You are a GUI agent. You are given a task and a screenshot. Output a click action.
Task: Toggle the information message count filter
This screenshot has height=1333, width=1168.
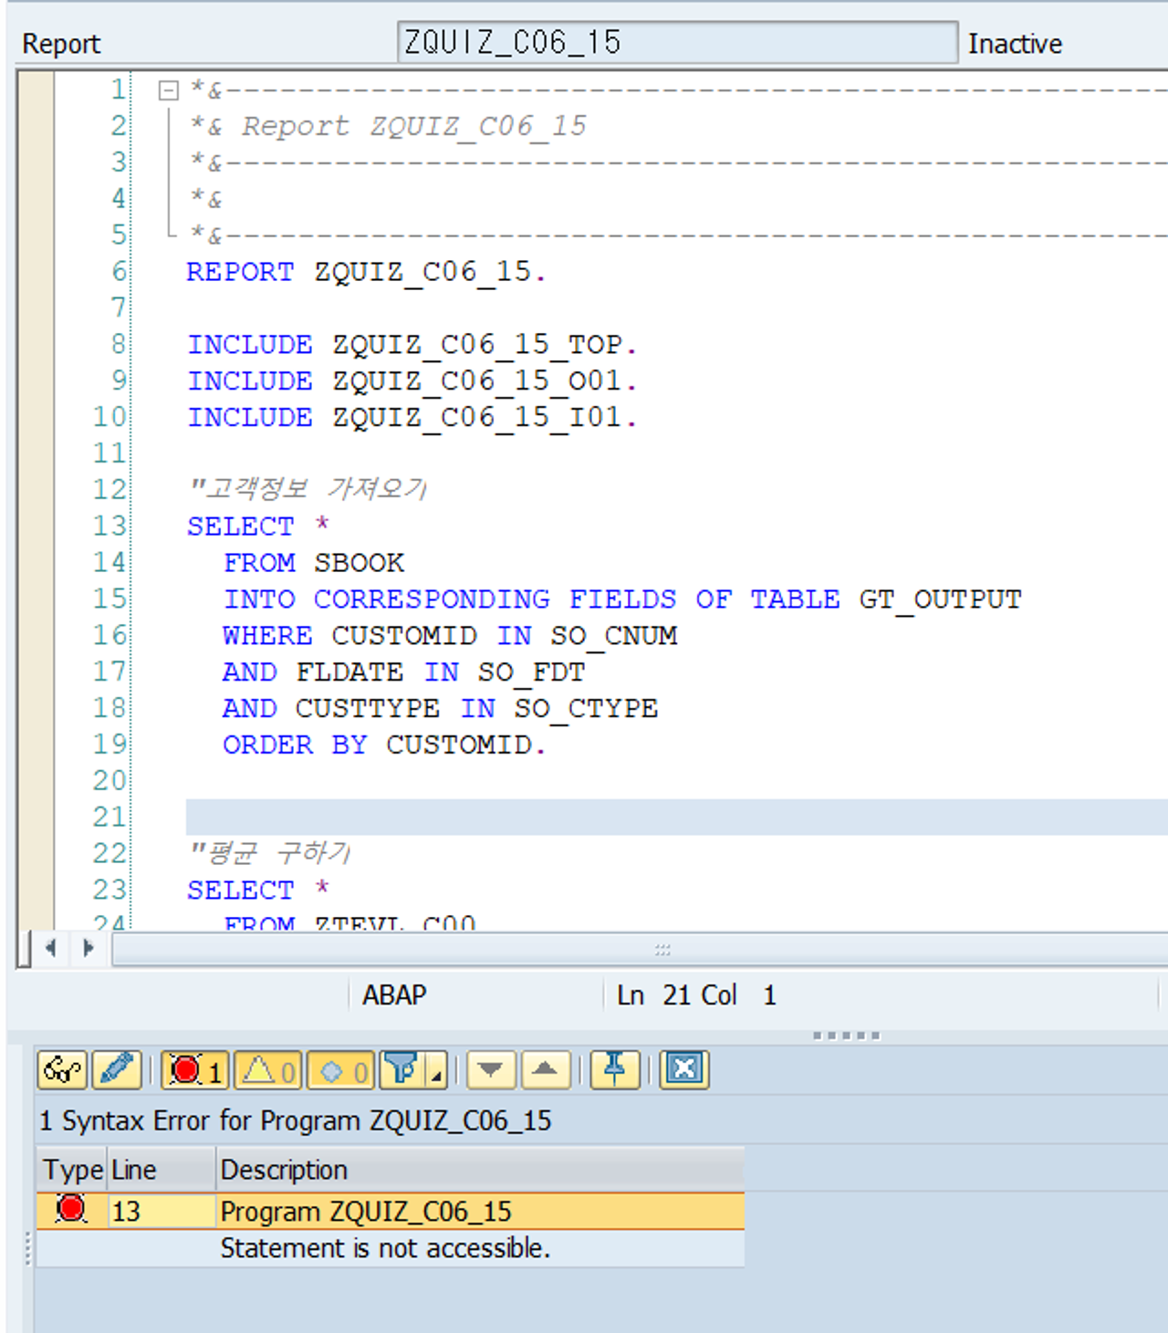340,1069
